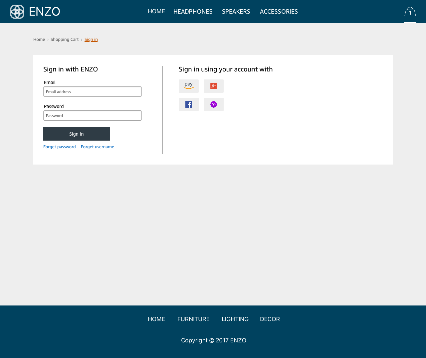Click the Sign in button
This screenshot has width=426, height=358.
[x=76, y=134]
